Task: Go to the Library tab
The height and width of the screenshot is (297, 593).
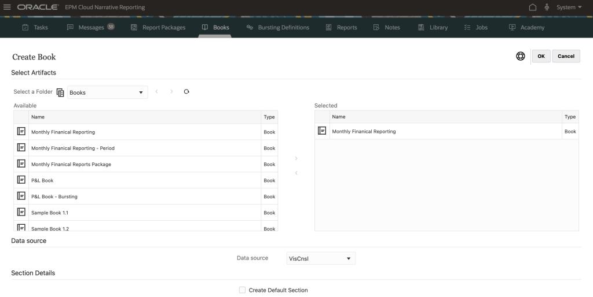Action: [x=433, y=27]
